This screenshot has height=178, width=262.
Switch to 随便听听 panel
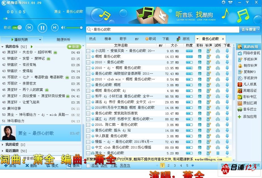(x=64, y=40)
